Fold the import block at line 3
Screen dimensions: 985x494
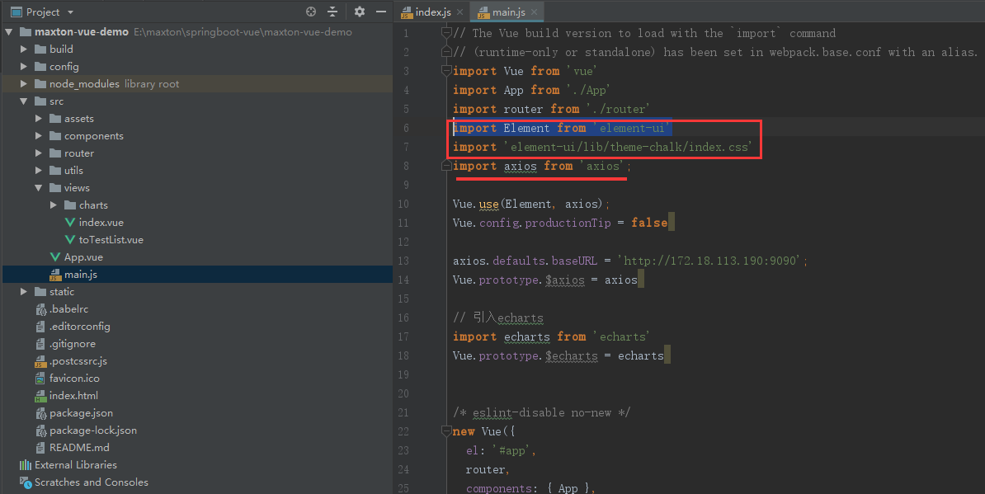[x=446, y=70]
